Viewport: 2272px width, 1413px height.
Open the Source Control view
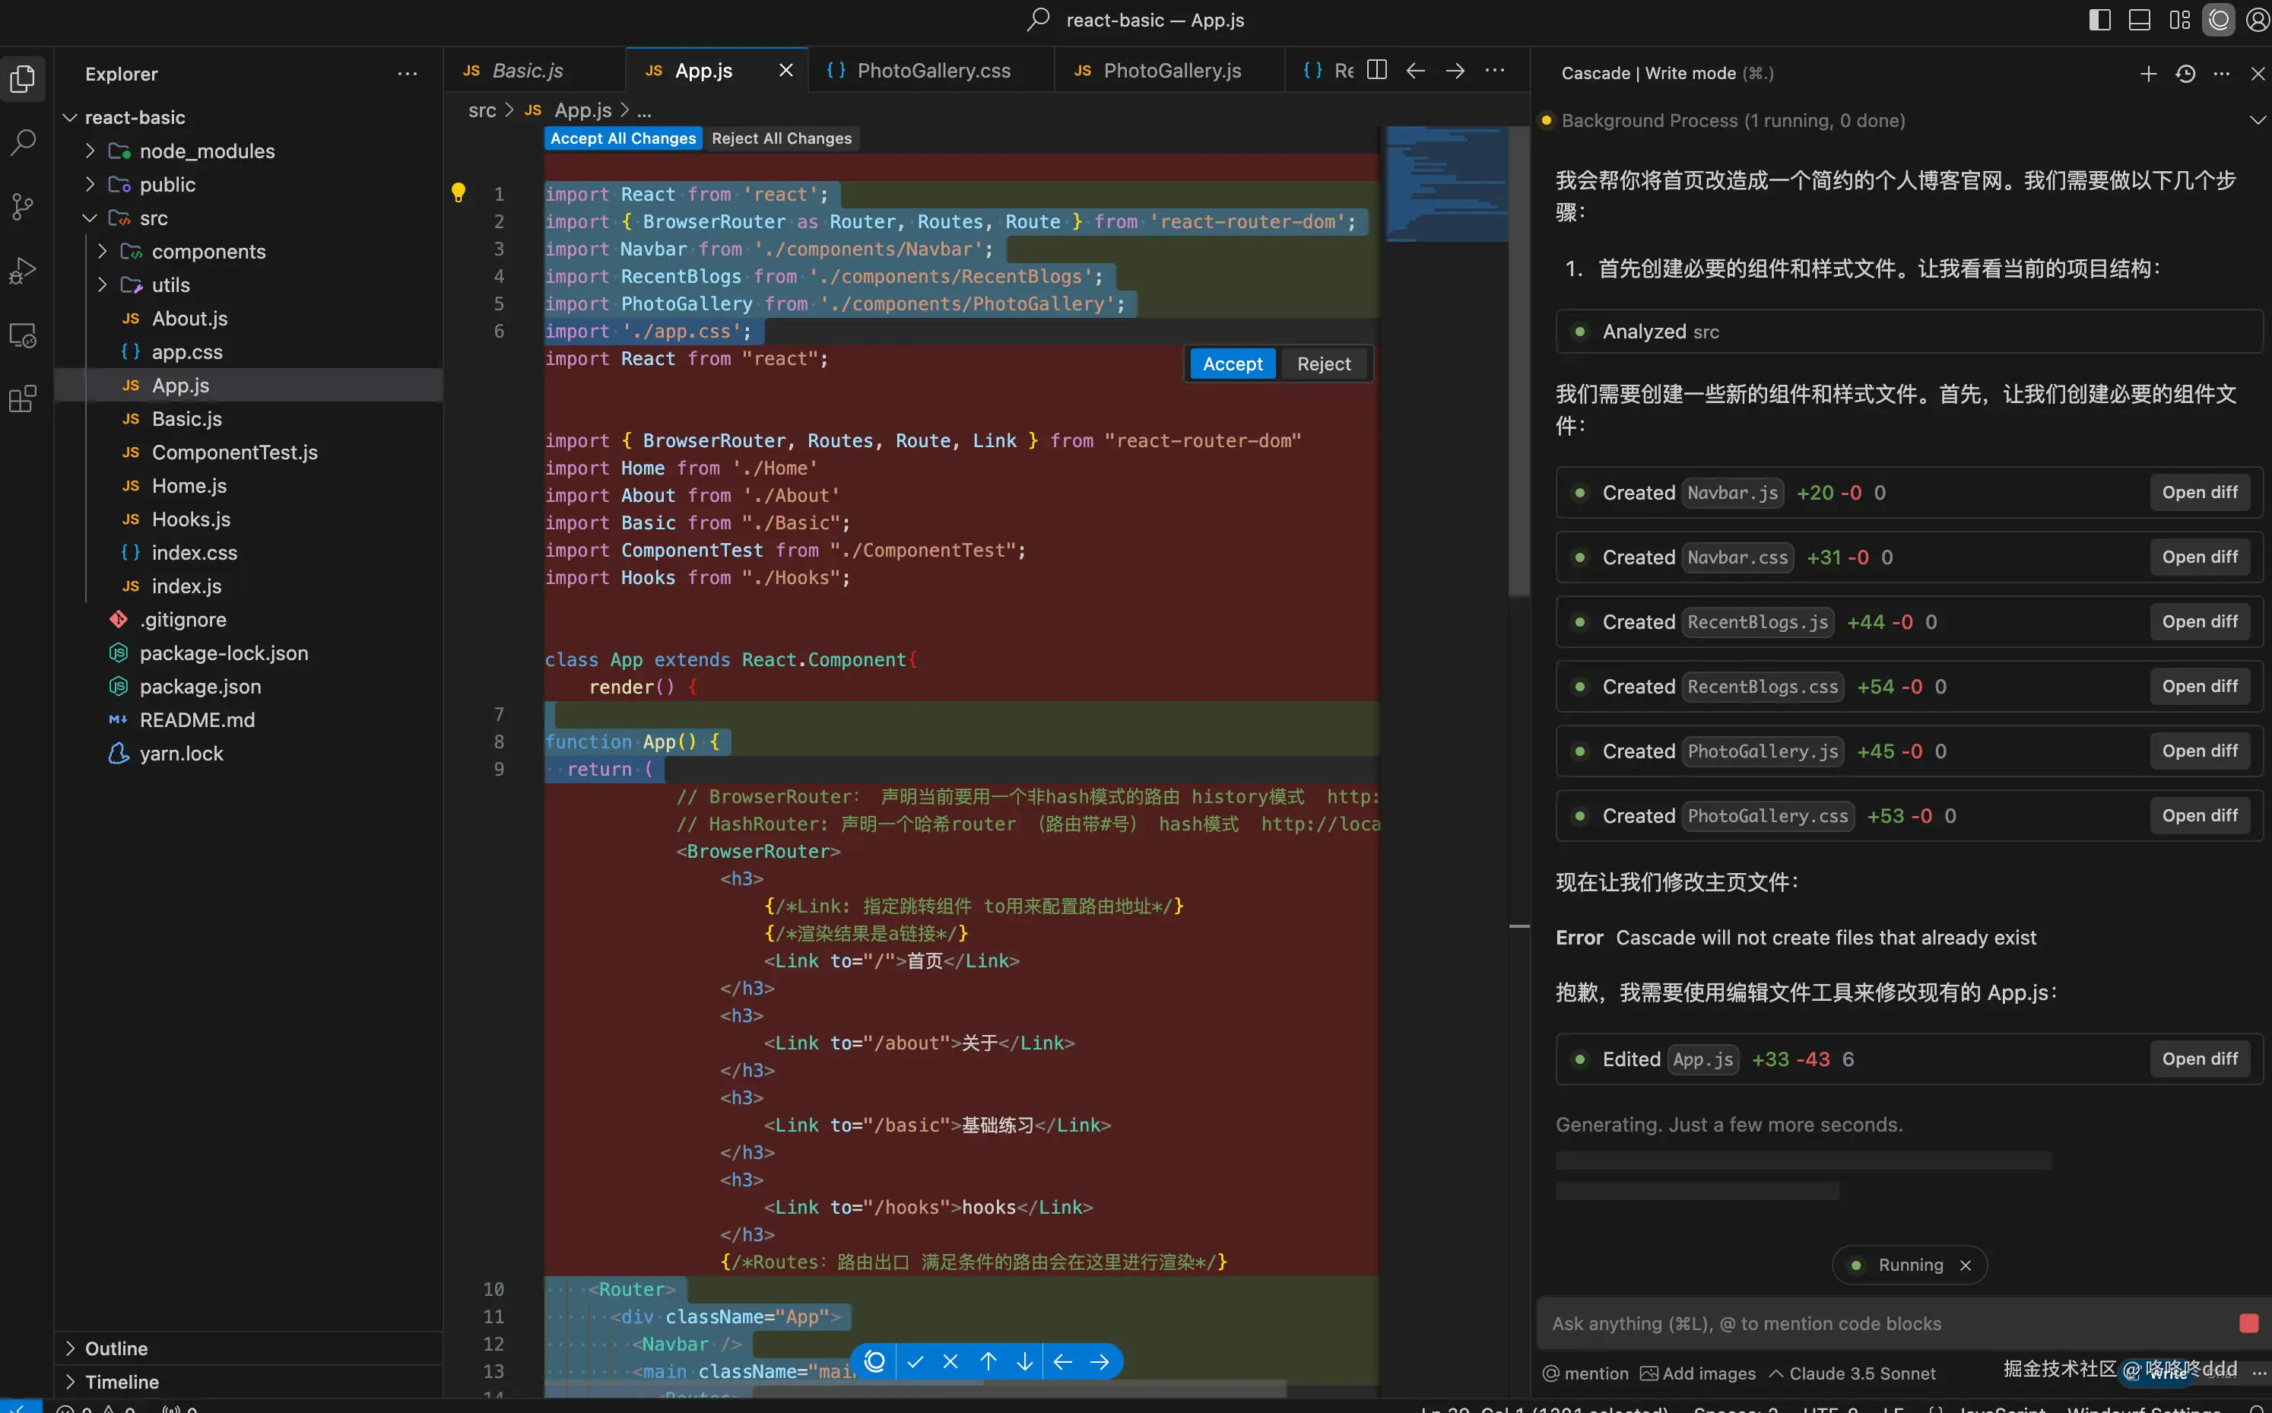coord(22,207)
